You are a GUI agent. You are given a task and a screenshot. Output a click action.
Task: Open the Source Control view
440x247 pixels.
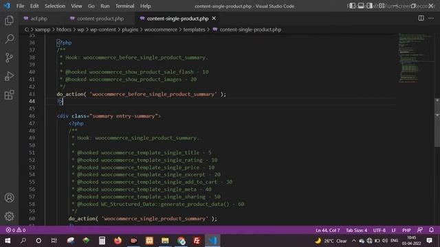[x=9, y=58]
